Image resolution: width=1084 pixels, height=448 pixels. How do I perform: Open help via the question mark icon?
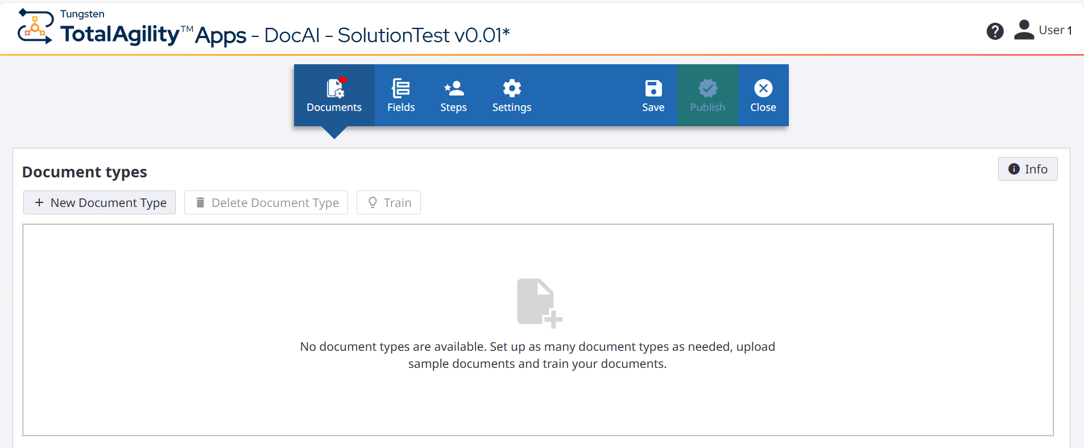pyautogui.click(x=995, y=31)
